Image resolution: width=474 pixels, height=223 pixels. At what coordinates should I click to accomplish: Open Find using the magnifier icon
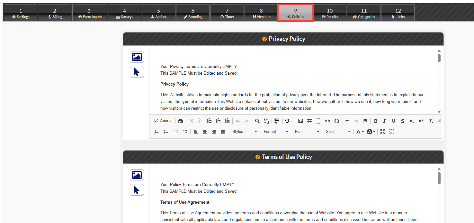coord(257,121)
